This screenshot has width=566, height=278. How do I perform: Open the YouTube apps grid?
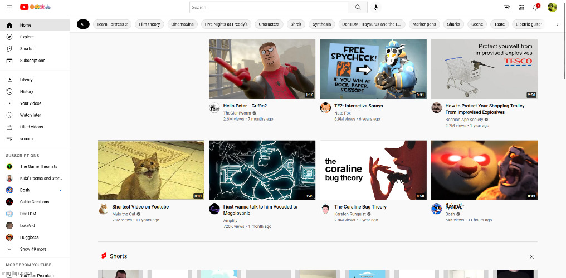[x=521, y=7]
